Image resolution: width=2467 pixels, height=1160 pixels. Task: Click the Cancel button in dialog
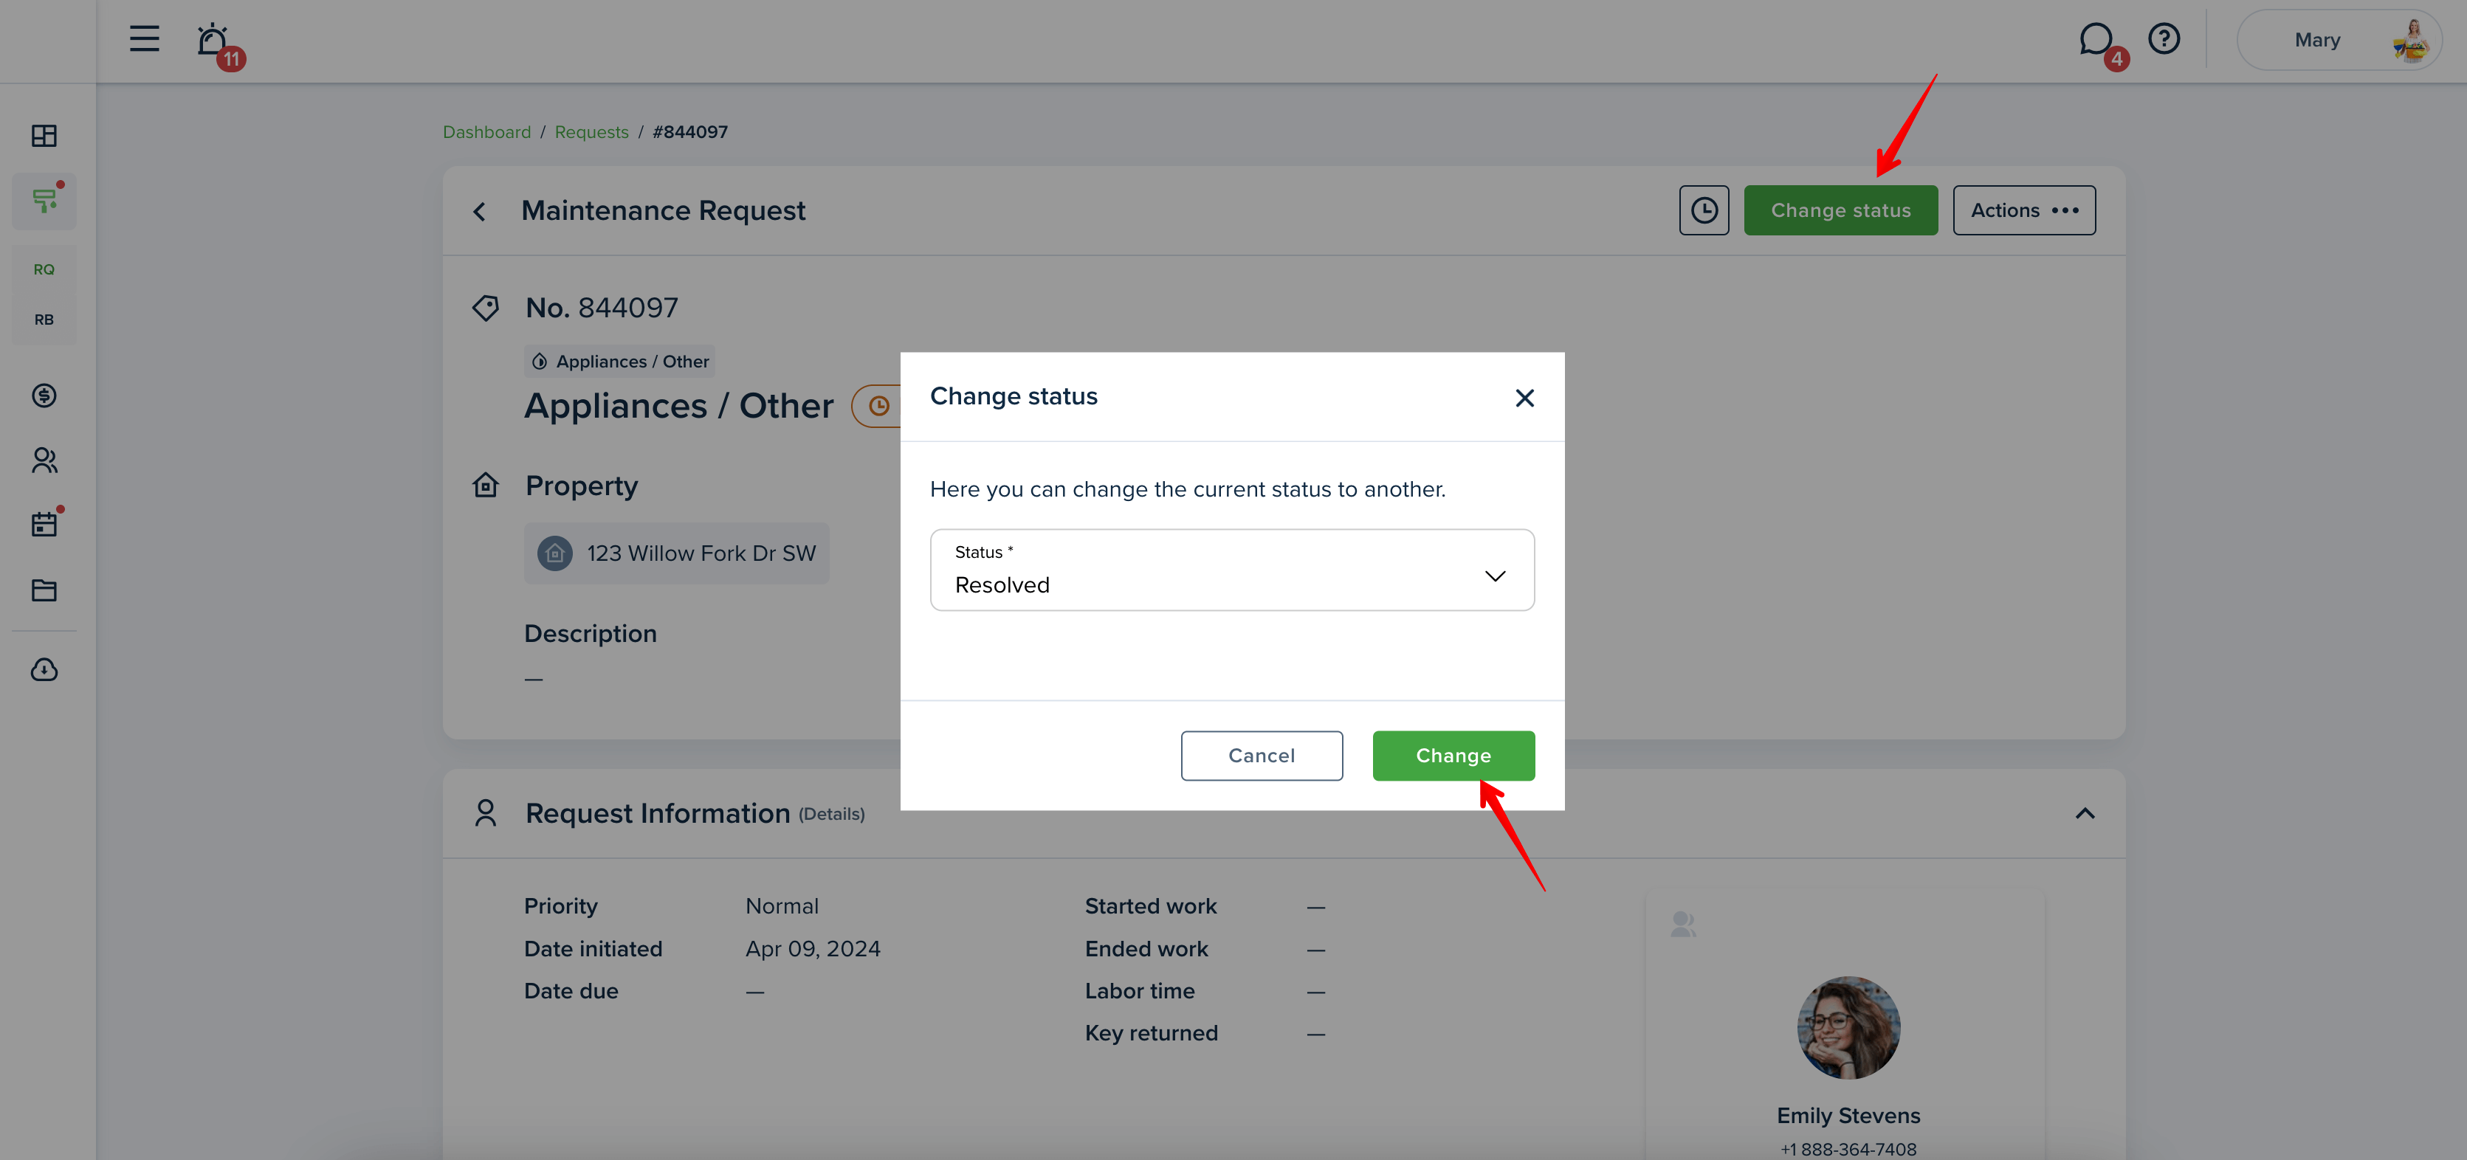click(x=1262, y=756)
